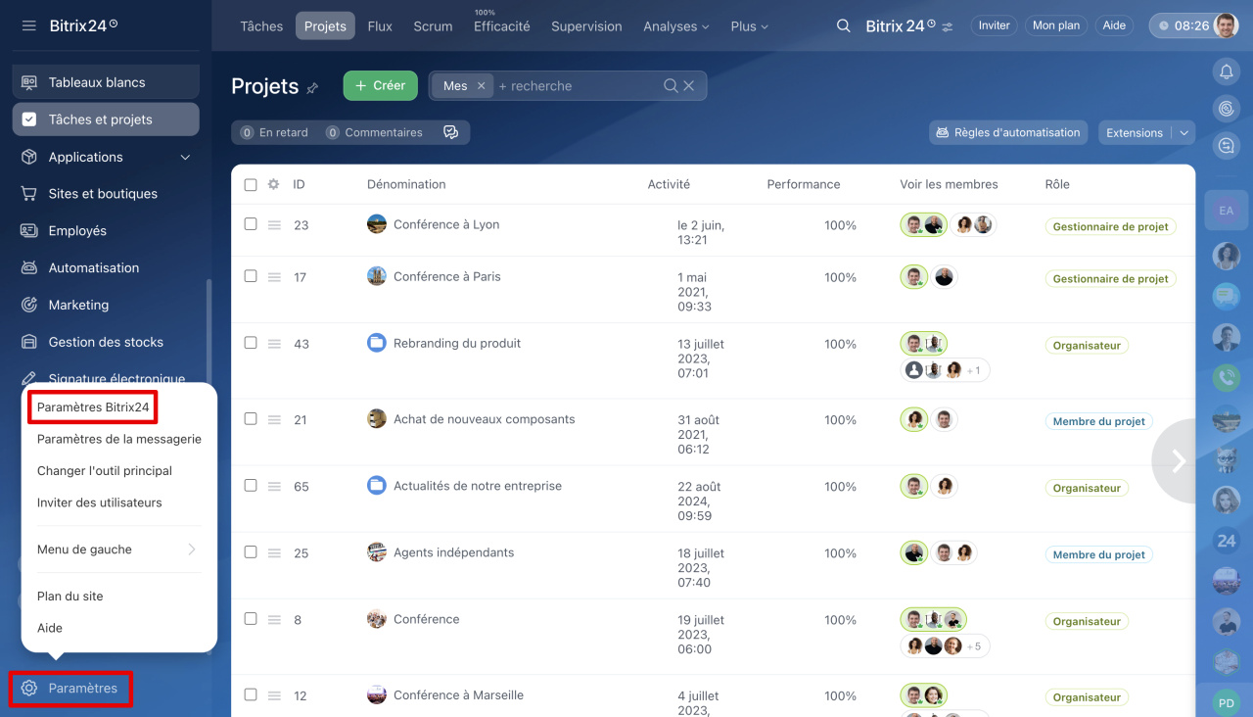This screenshot has height=717, width=1253.
Task: Expand the Menu de gauche submenu
Action: 117,550
